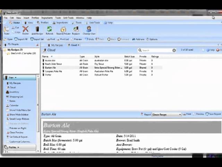
Task: Select Preview on Right option
Action: click(16, 128)
